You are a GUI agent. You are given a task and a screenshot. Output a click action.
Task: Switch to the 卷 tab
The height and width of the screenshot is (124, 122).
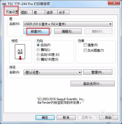tap(39, 13)
